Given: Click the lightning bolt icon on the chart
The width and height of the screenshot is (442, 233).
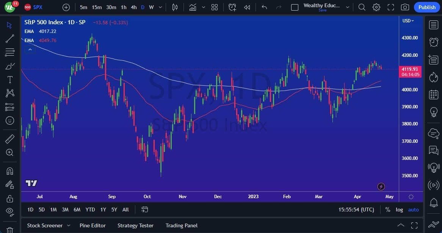Looking at the screenshot, I should 381,186.
